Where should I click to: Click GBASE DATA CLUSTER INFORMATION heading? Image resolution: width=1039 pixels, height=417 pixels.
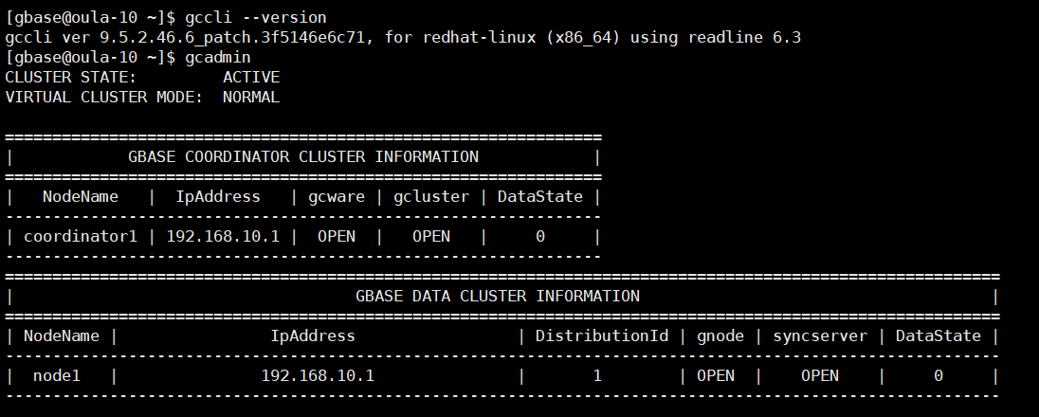click(x=498, y=296)
